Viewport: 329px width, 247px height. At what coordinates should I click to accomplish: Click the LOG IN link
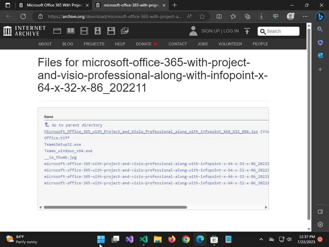[x=231, y=31]
